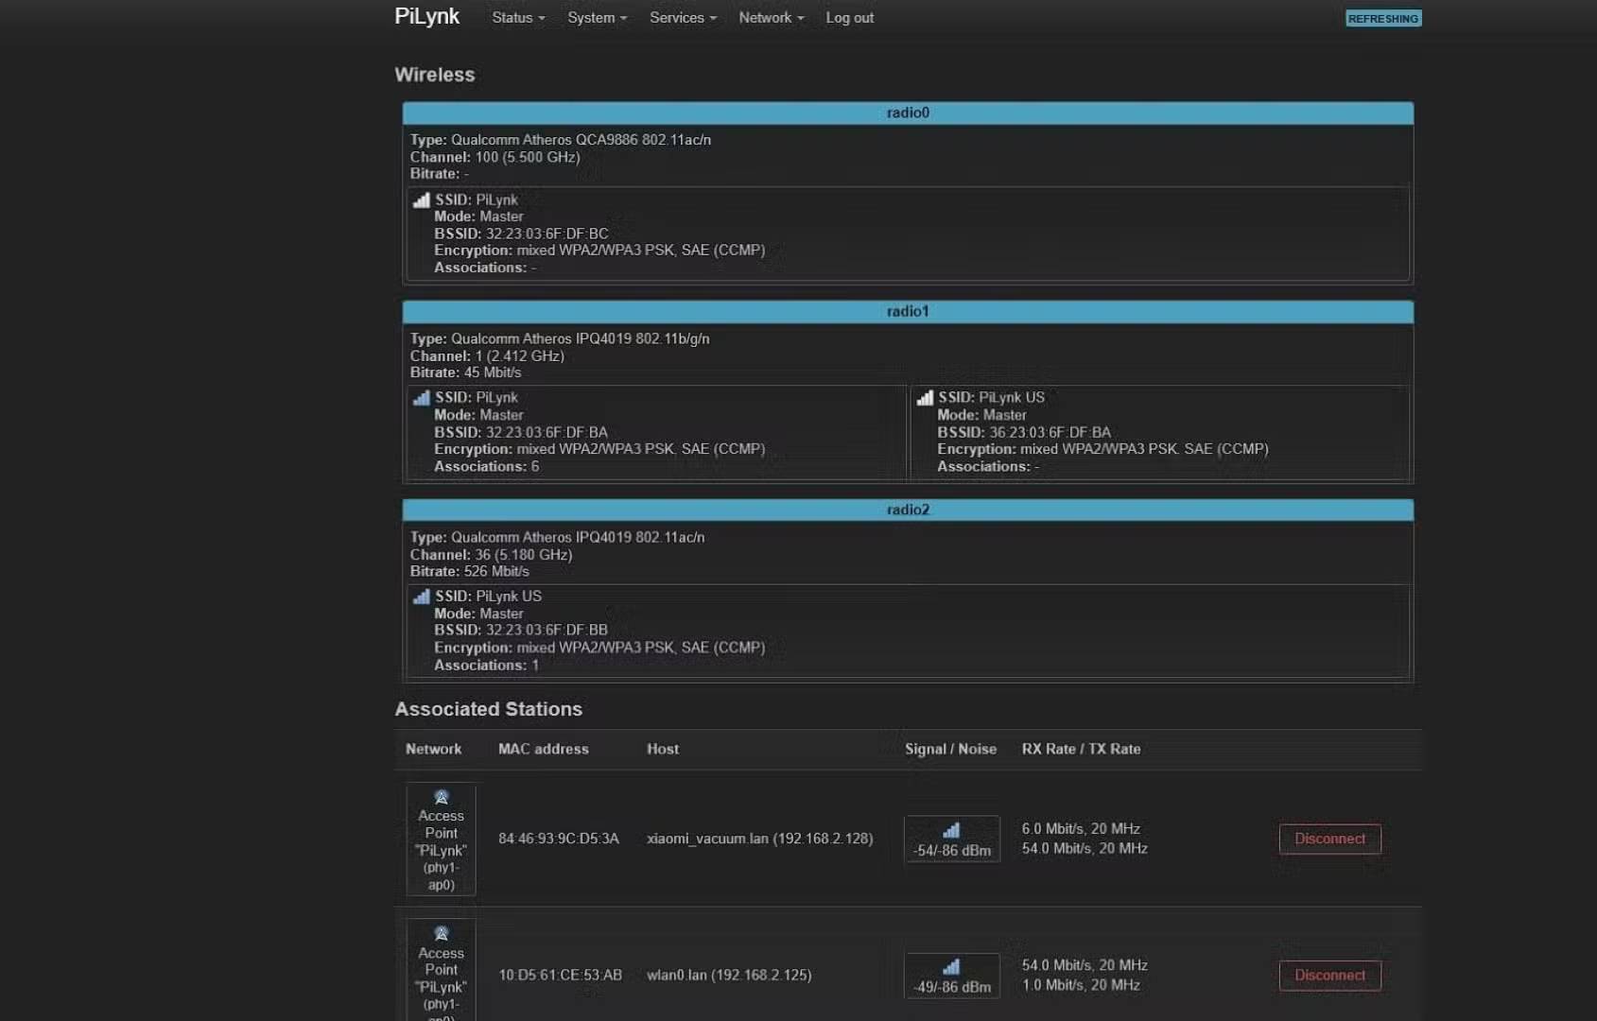Click signal icon of radio1 PiLynk SSID
The width and height of the screenshot is (1597, 1021).
click(421, 398)
